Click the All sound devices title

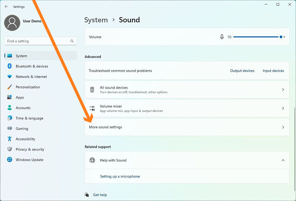click(x=114, y=87)
